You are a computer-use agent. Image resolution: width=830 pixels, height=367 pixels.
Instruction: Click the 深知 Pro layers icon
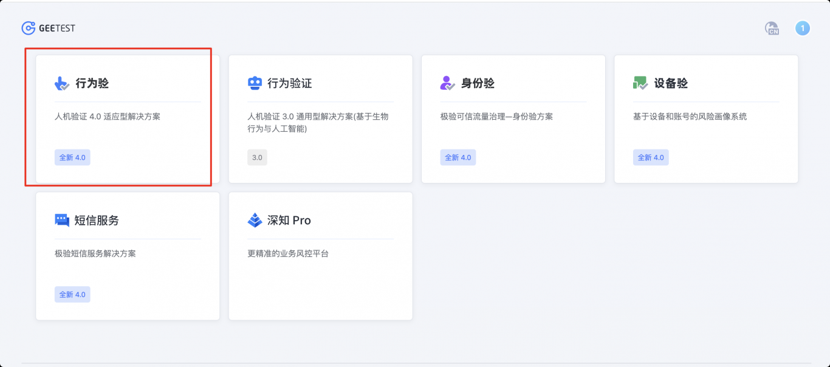[x=255, y=220]
